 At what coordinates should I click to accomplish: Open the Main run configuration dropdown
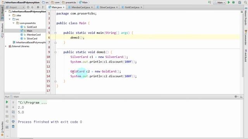click(x=220, y=2)
